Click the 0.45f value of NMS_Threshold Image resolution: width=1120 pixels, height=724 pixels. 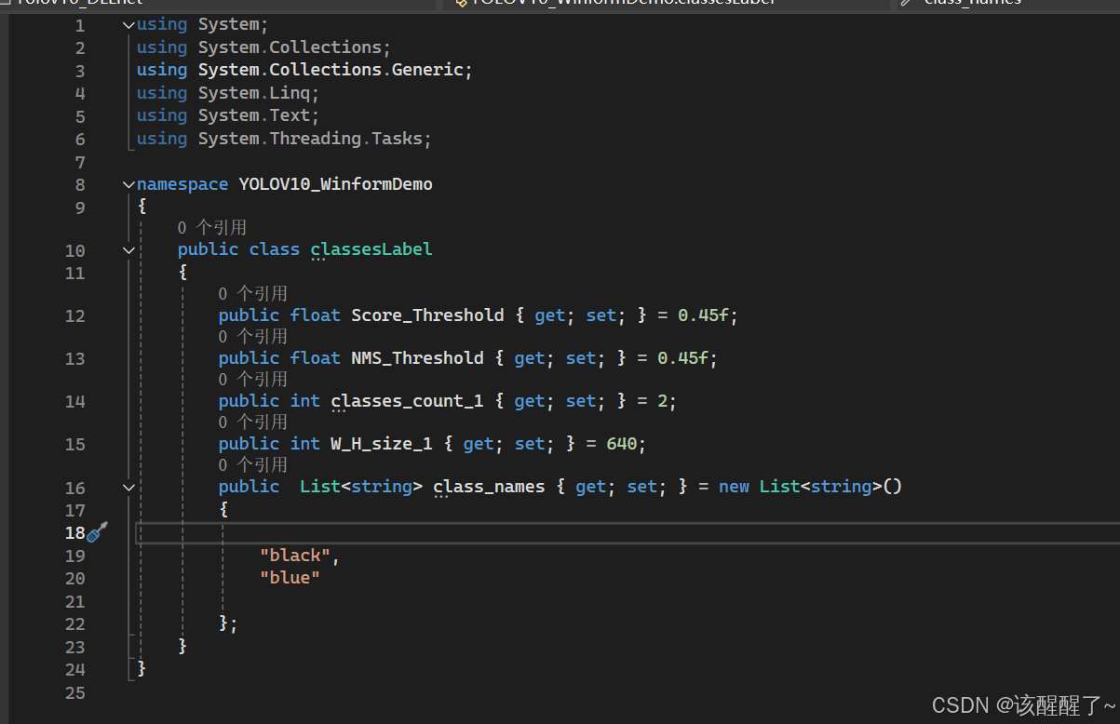tap(682, 358)
